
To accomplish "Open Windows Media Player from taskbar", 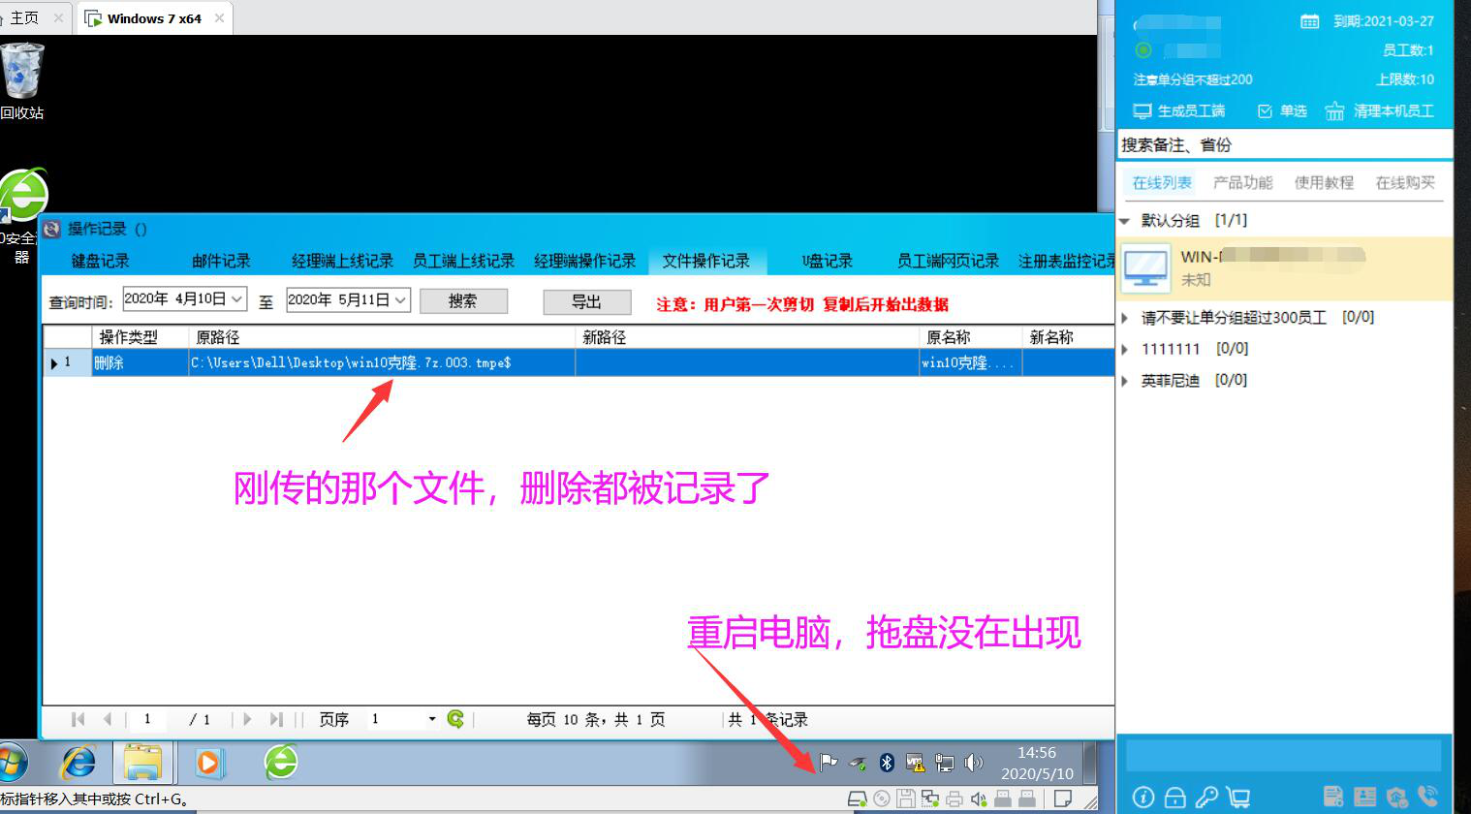I will [207, 763].
